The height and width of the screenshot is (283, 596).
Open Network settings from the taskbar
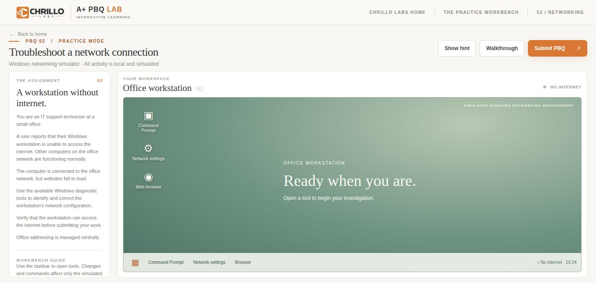point(209,263)
